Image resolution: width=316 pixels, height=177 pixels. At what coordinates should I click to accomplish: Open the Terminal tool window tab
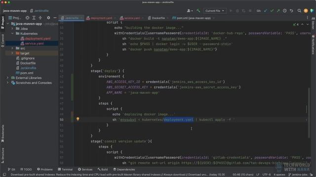point(65,169)
